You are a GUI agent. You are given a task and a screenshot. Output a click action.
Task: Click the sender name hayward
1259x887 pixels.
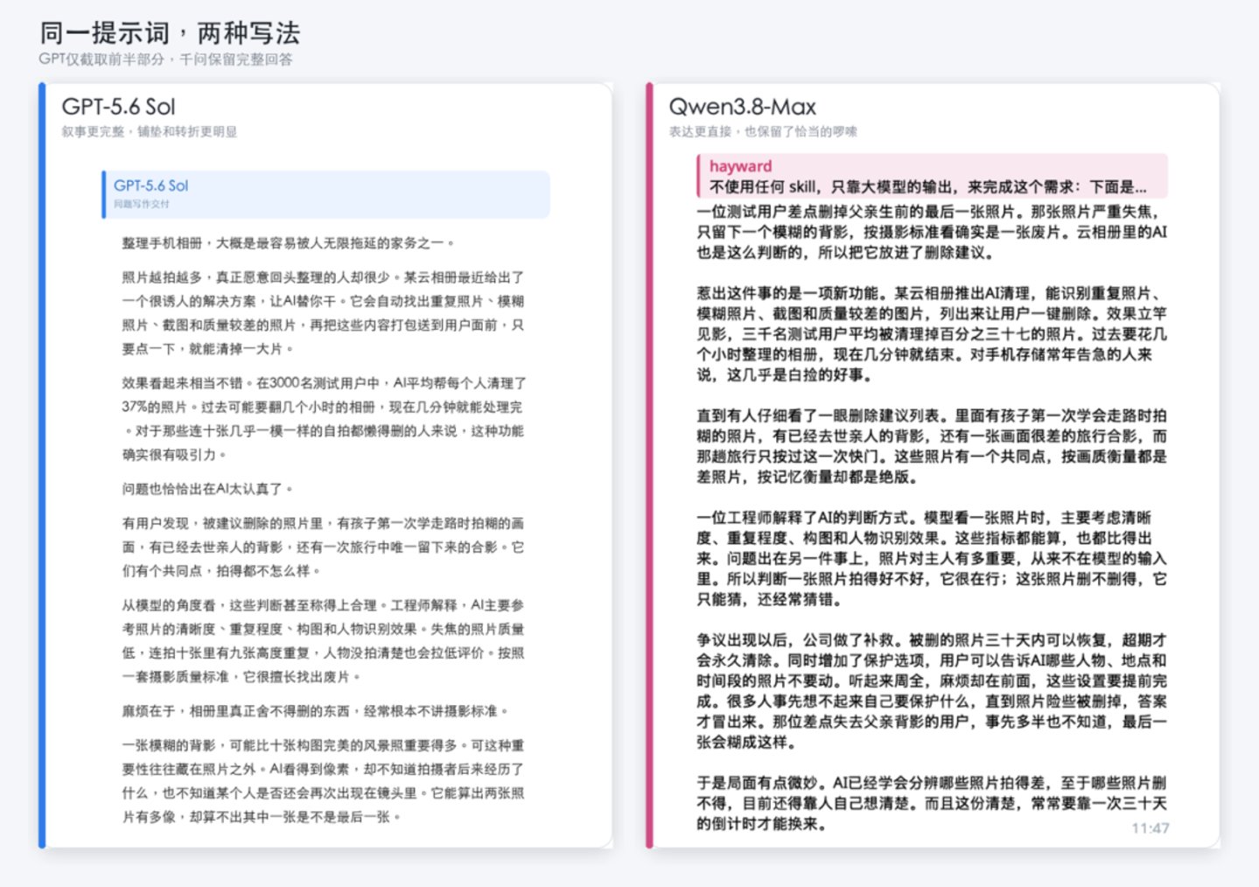click(x=740, y=166)
